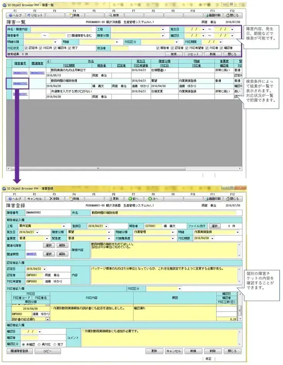The height and width of the screenshot is (365, 283).
Task: Click the 関連障害 column header link
Action: click(x=37, y=63)
